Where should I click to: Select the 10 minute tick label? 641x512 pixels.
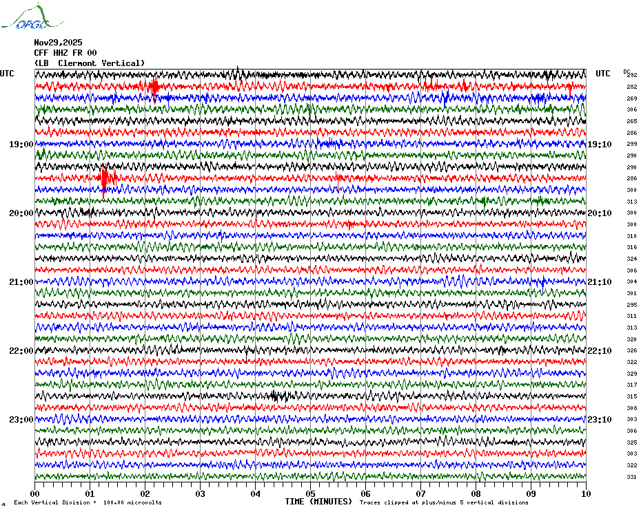coord(585,493)
